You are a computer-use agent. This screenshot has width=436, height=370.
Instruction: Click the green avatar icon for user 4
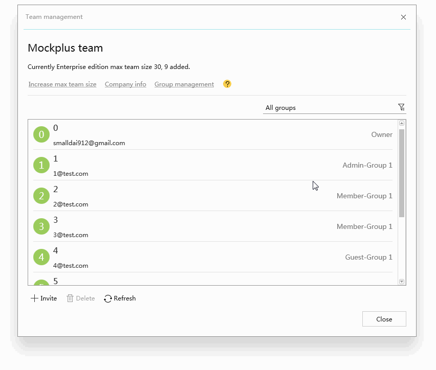tap(41, 257)
